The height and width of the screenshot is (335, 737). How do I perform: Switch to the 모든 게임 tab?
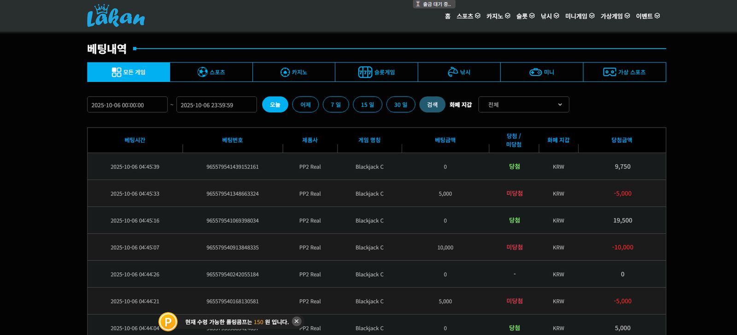[x=129, y=72]
